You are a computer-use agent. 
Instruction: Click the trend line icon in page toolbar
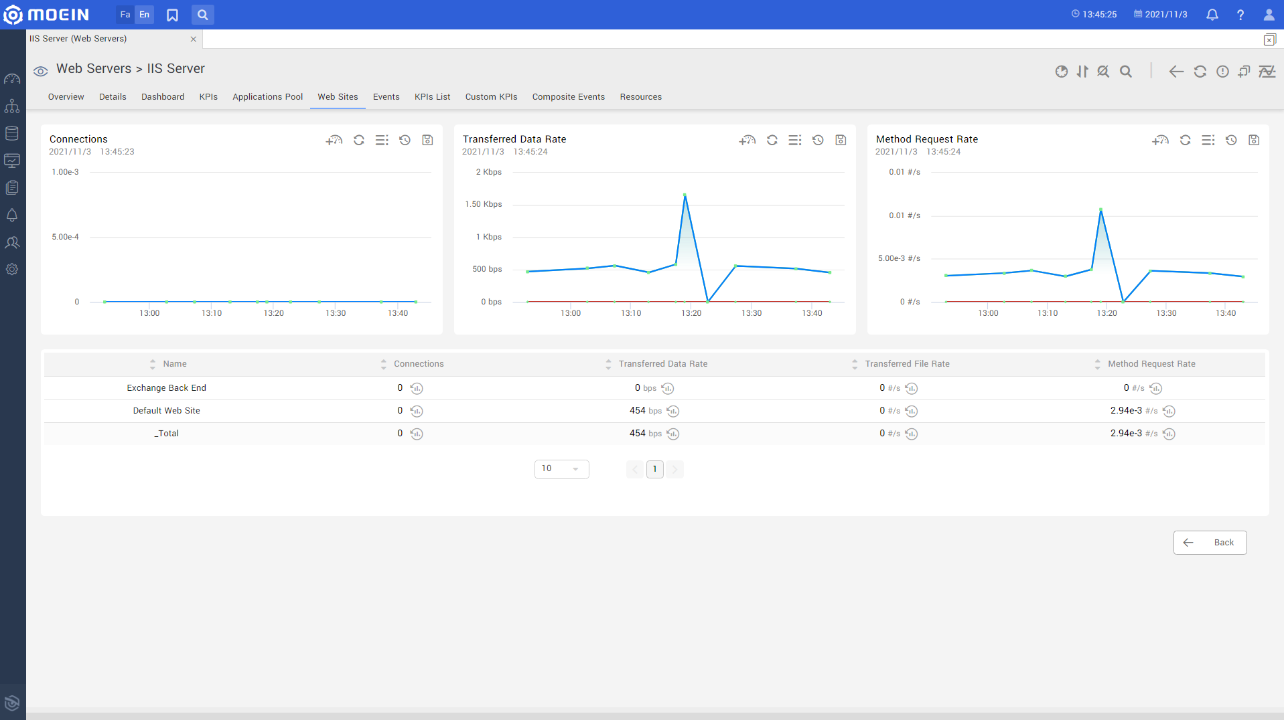pos(1267,72)
